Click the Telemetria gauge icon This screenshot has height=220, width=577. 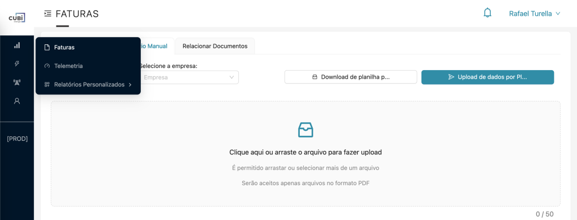pyautogui.click(x=47, y=66)
